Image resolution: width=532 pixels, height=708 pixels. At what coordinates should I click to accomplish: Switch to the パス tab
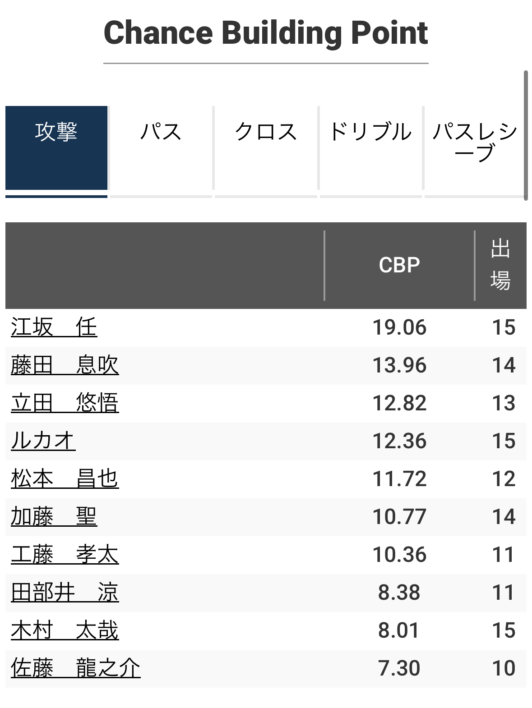(x=161, y=148)
